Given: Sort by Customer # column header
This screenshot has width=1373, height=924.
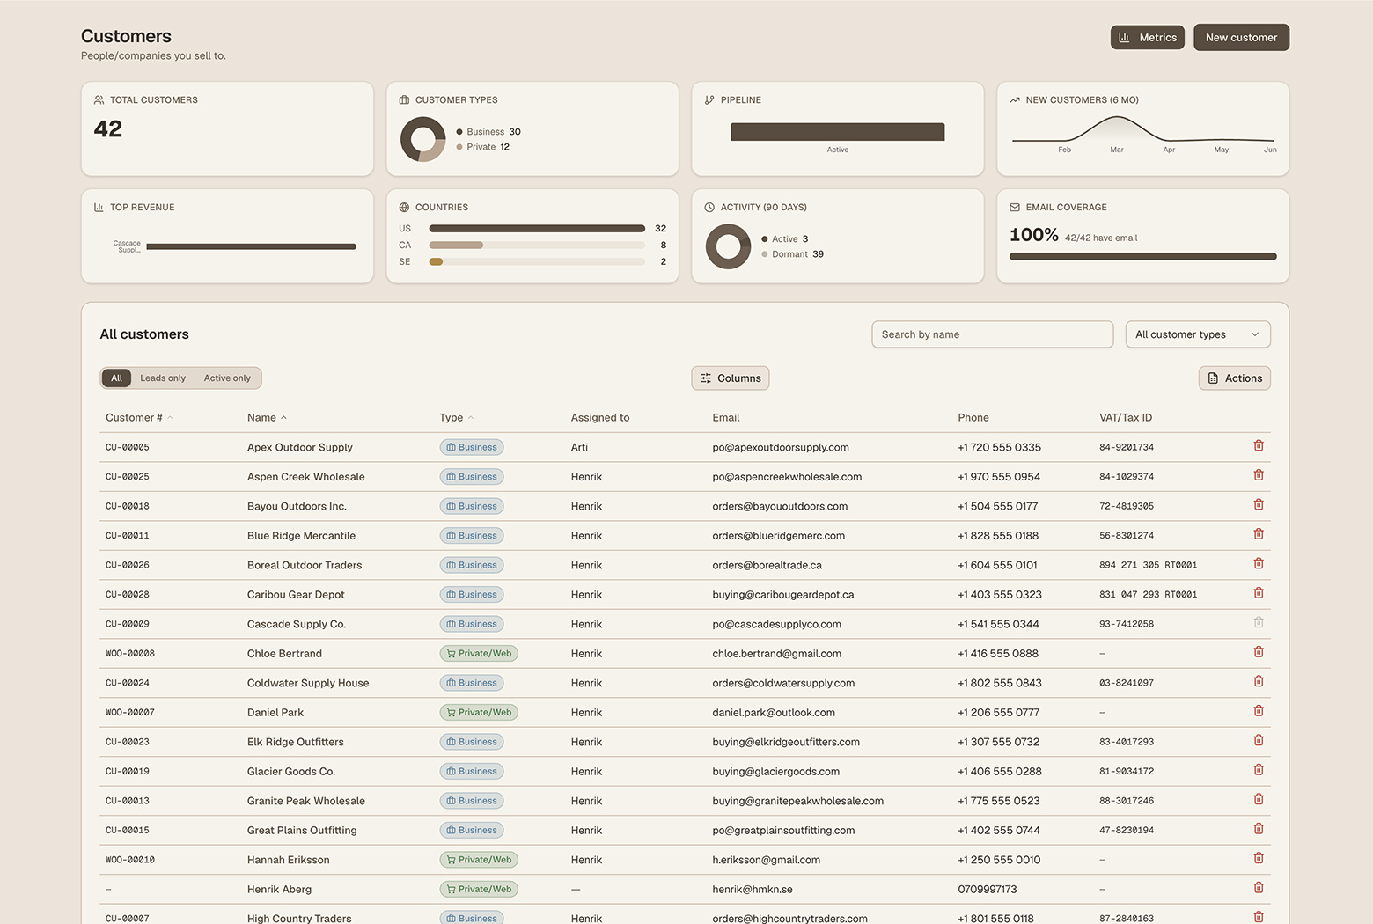Looking at the screenshot, I should 139,418.
